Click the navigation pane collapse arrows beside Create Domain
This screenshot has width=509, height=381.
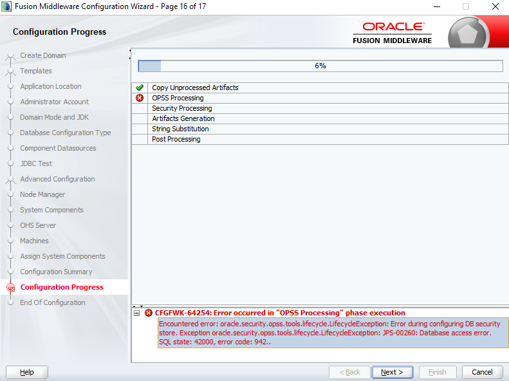pos(130,54)
